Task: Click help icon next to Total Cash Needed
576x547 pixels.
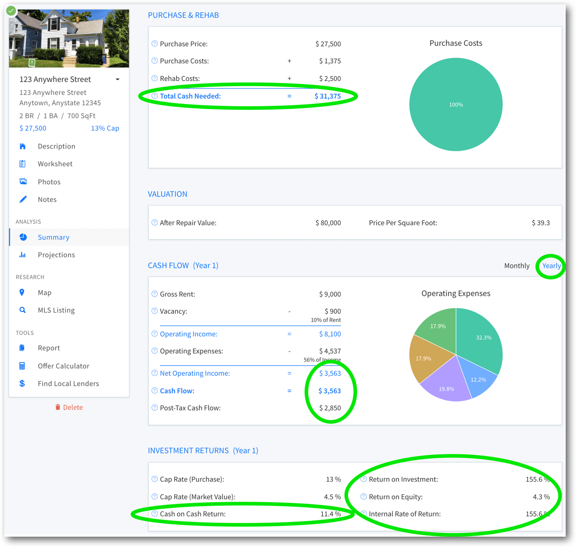Action: pos(154,96)
